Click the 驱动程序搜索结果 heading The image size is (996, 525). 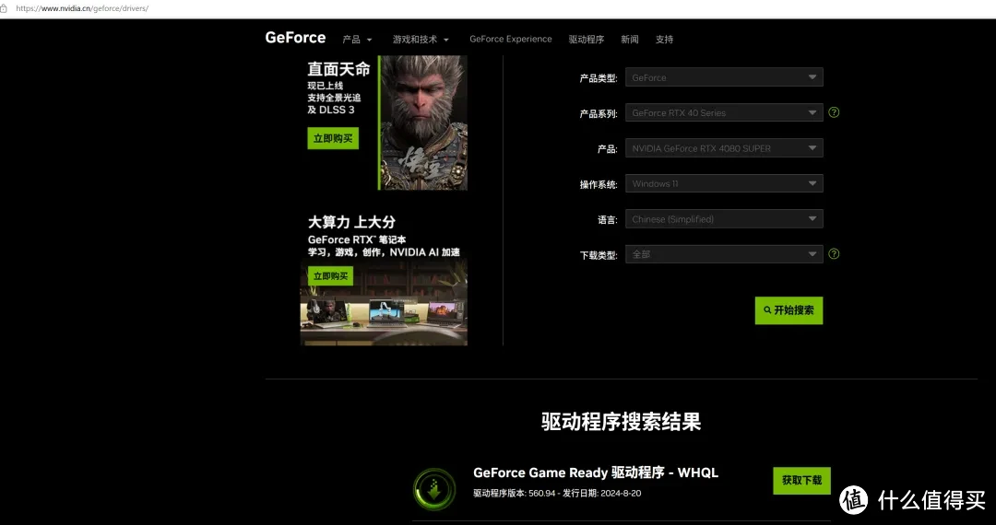[622, 422]
